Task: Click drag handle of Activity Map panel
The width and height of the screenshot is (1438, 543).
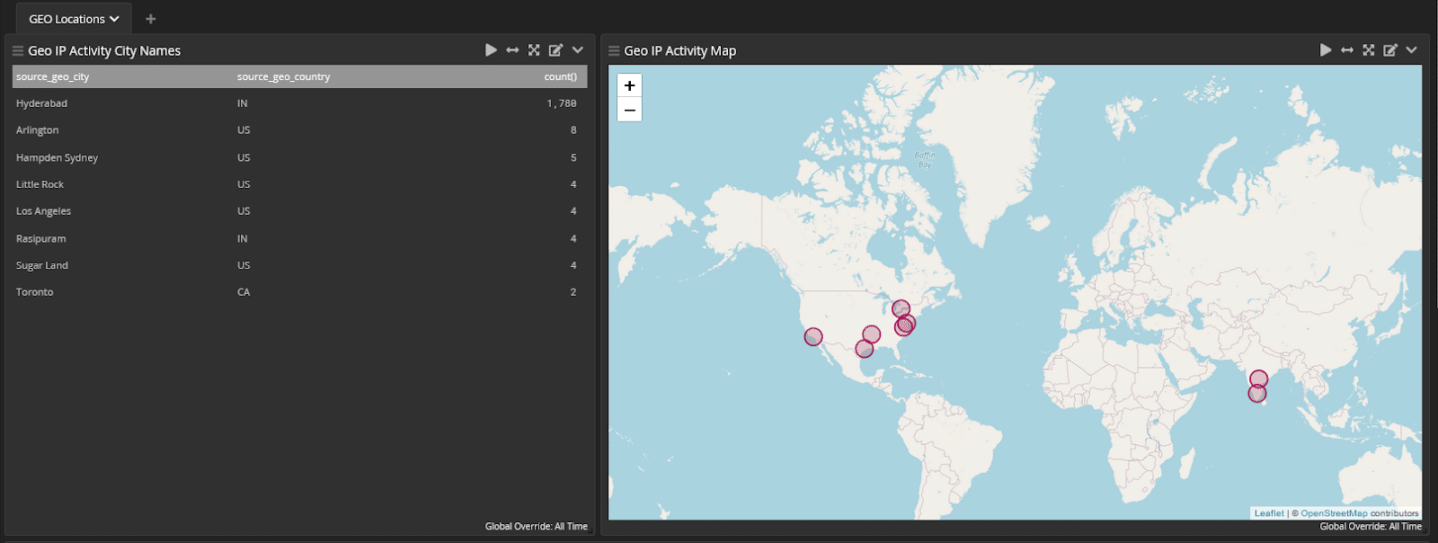Action: [614, 51]
